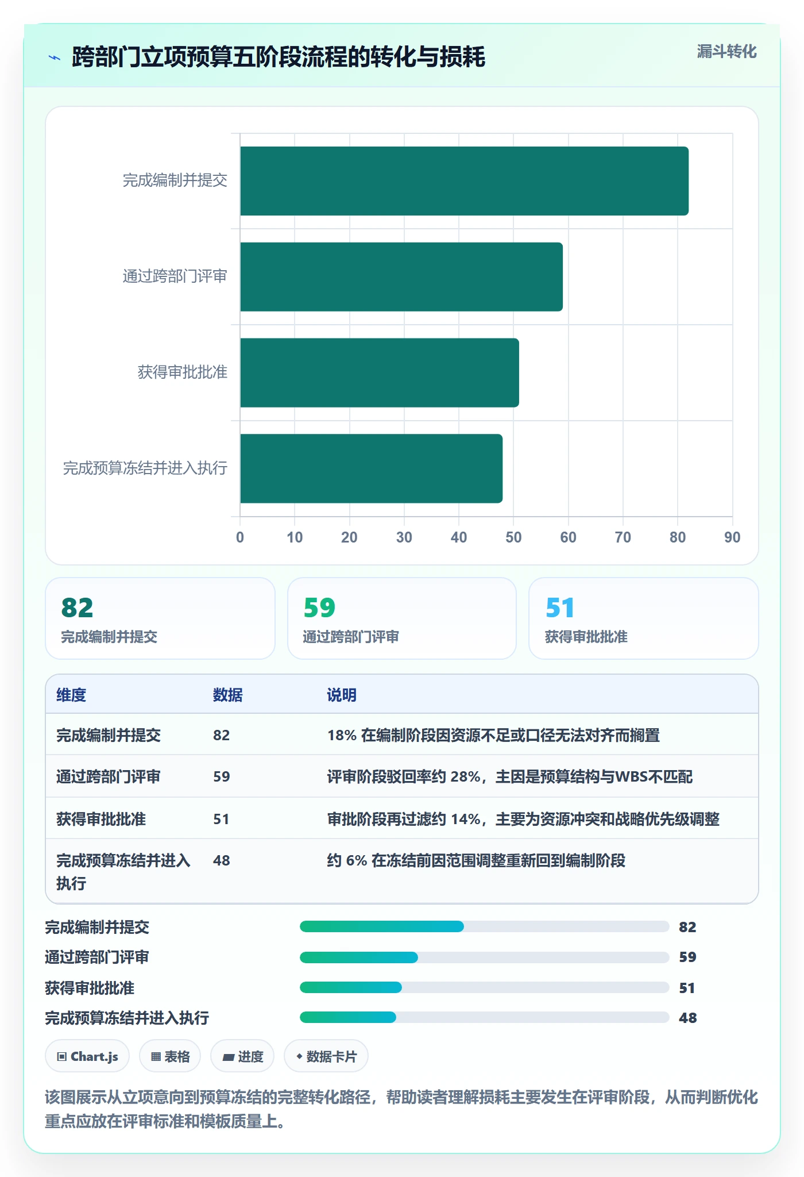Open the 82 完成编制并提交 data card
Viewport: 804px width, 1177px height.
coord(160,618)
